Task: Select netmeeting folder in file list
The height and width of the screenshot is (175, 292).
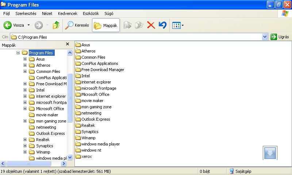Action: 88,113
